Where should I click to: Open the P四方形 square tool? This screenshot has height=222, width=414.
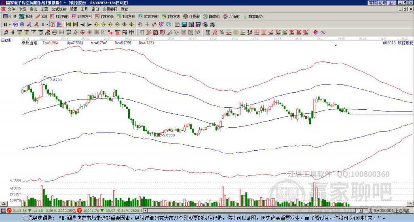click(x=59, y=16)
